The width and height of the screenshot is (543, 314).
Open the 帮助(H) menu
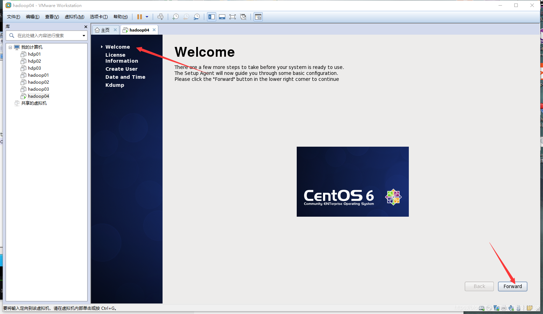click(121, 17)
